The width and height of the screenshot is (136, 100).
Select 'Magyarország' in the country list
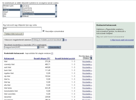[x=39, y=14]
